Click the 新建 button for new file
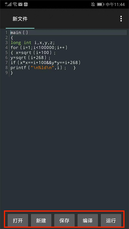 point(41,220)
